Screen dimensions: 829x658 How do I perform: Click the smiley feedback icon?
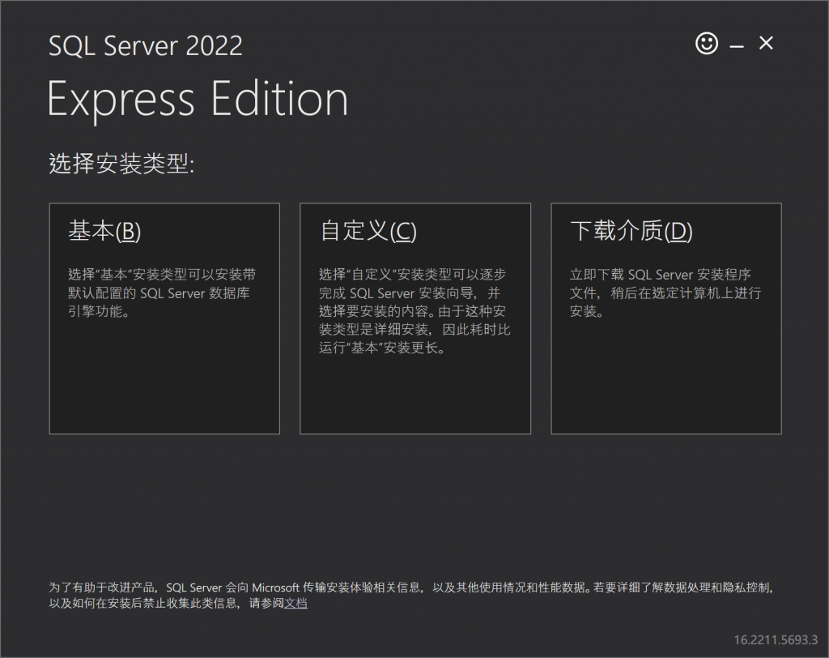pyautogui.click(x=706, y=44)
